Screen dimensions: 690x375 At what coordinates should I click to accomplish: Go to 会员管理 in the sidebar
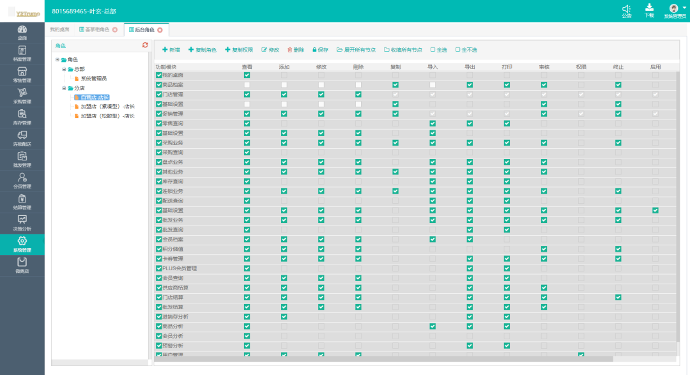pyautogui.click(x=22, y=180)
